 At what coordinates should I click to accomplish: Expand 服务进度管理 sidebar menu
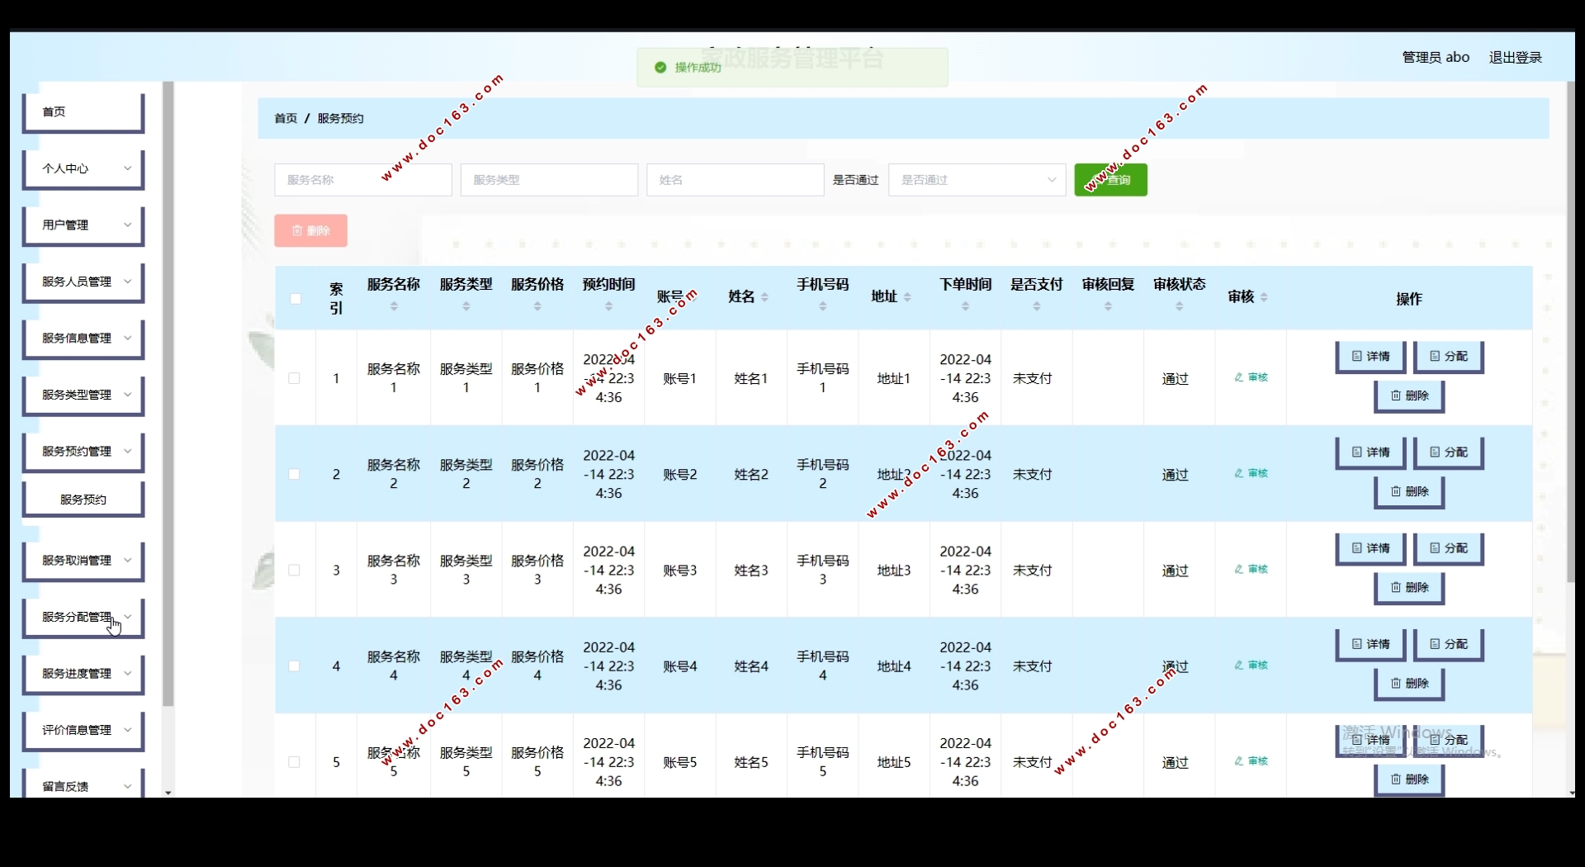[x=83, y=673]
